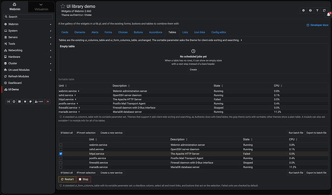Click the root user button
332x195 pixels.
[39, 102]
